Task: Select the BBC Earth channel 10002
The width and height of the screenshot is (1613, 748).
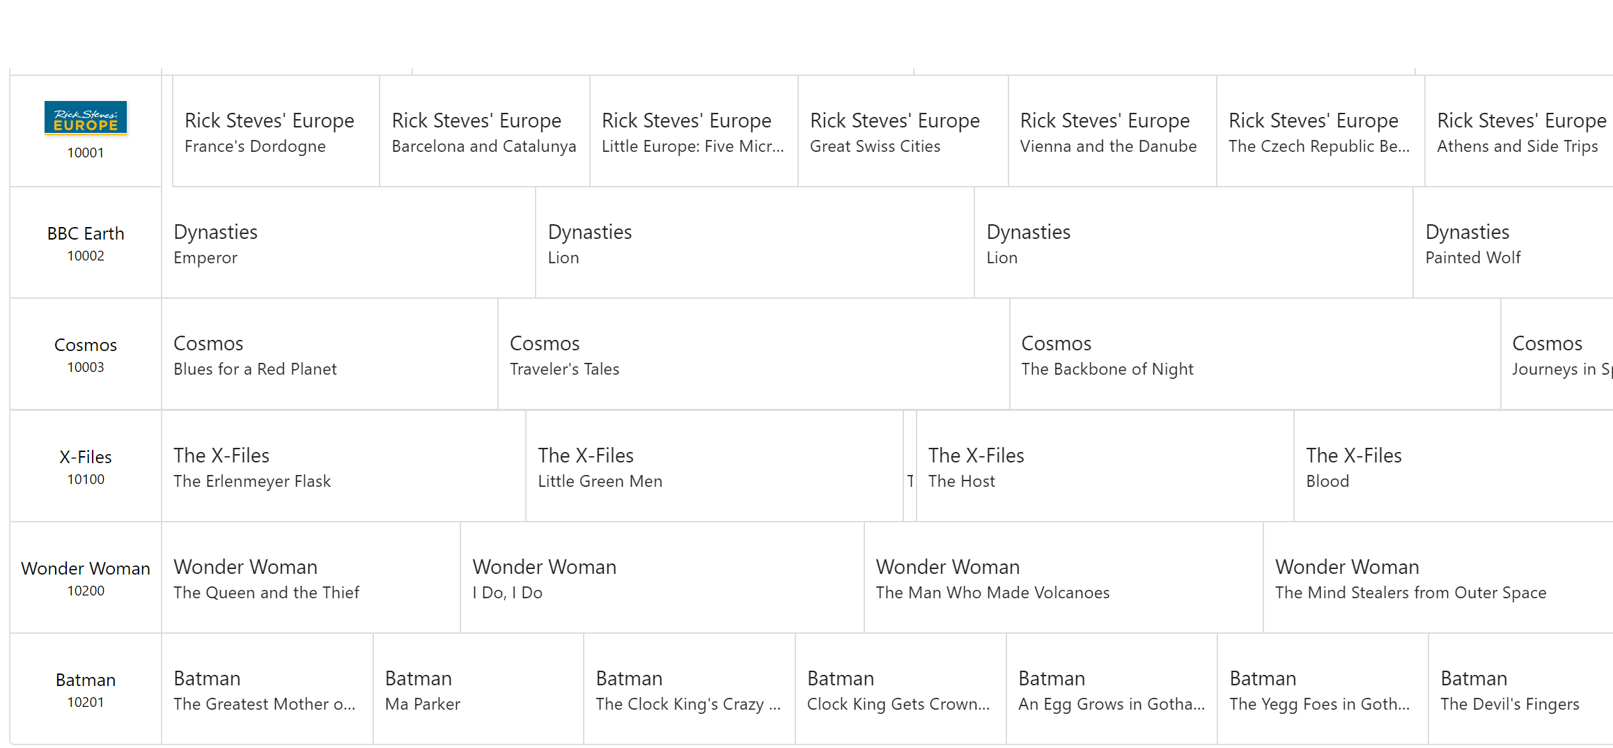Action: [86, 242]
